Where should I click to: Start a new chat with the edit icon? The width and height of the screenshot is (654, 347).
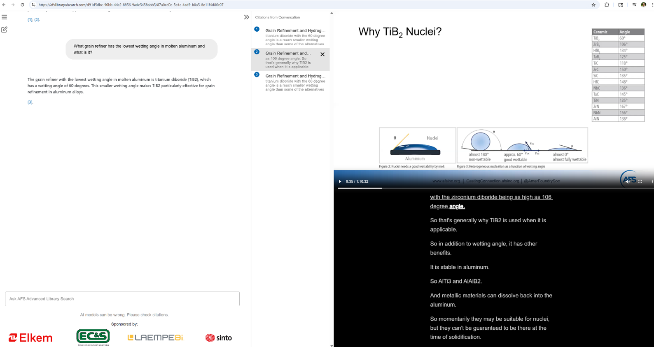(x=5, y=30)
